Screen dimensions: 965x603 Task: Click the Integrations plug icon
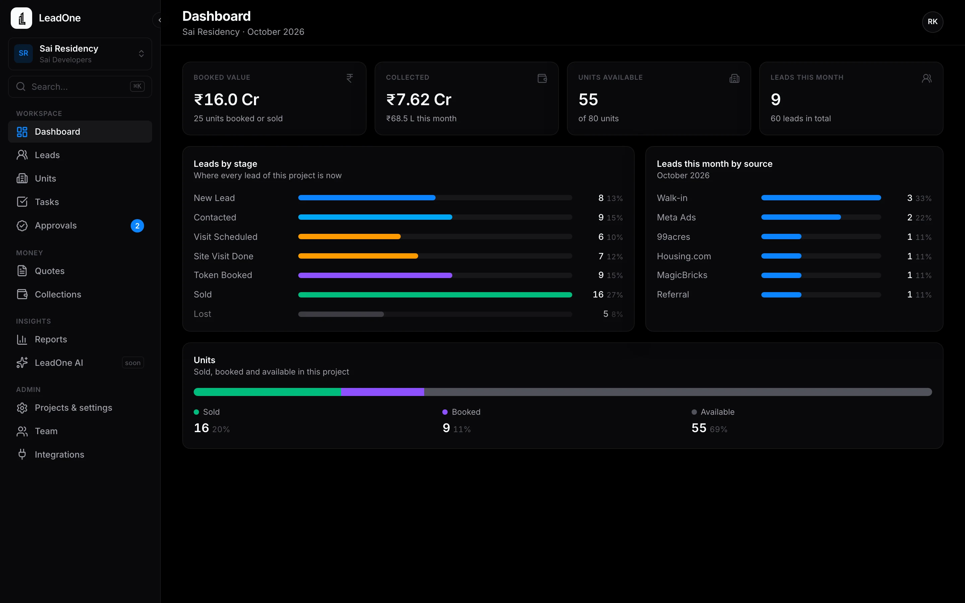[22, 454]
